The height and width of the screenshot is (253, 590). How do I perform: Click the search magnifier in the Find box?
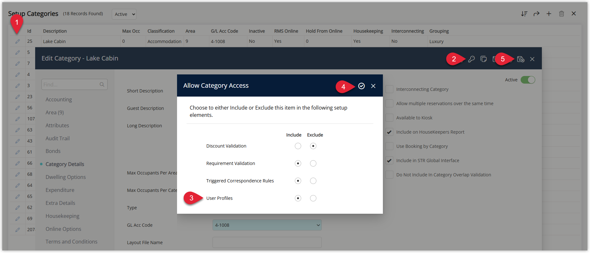[x=102, y=85]
